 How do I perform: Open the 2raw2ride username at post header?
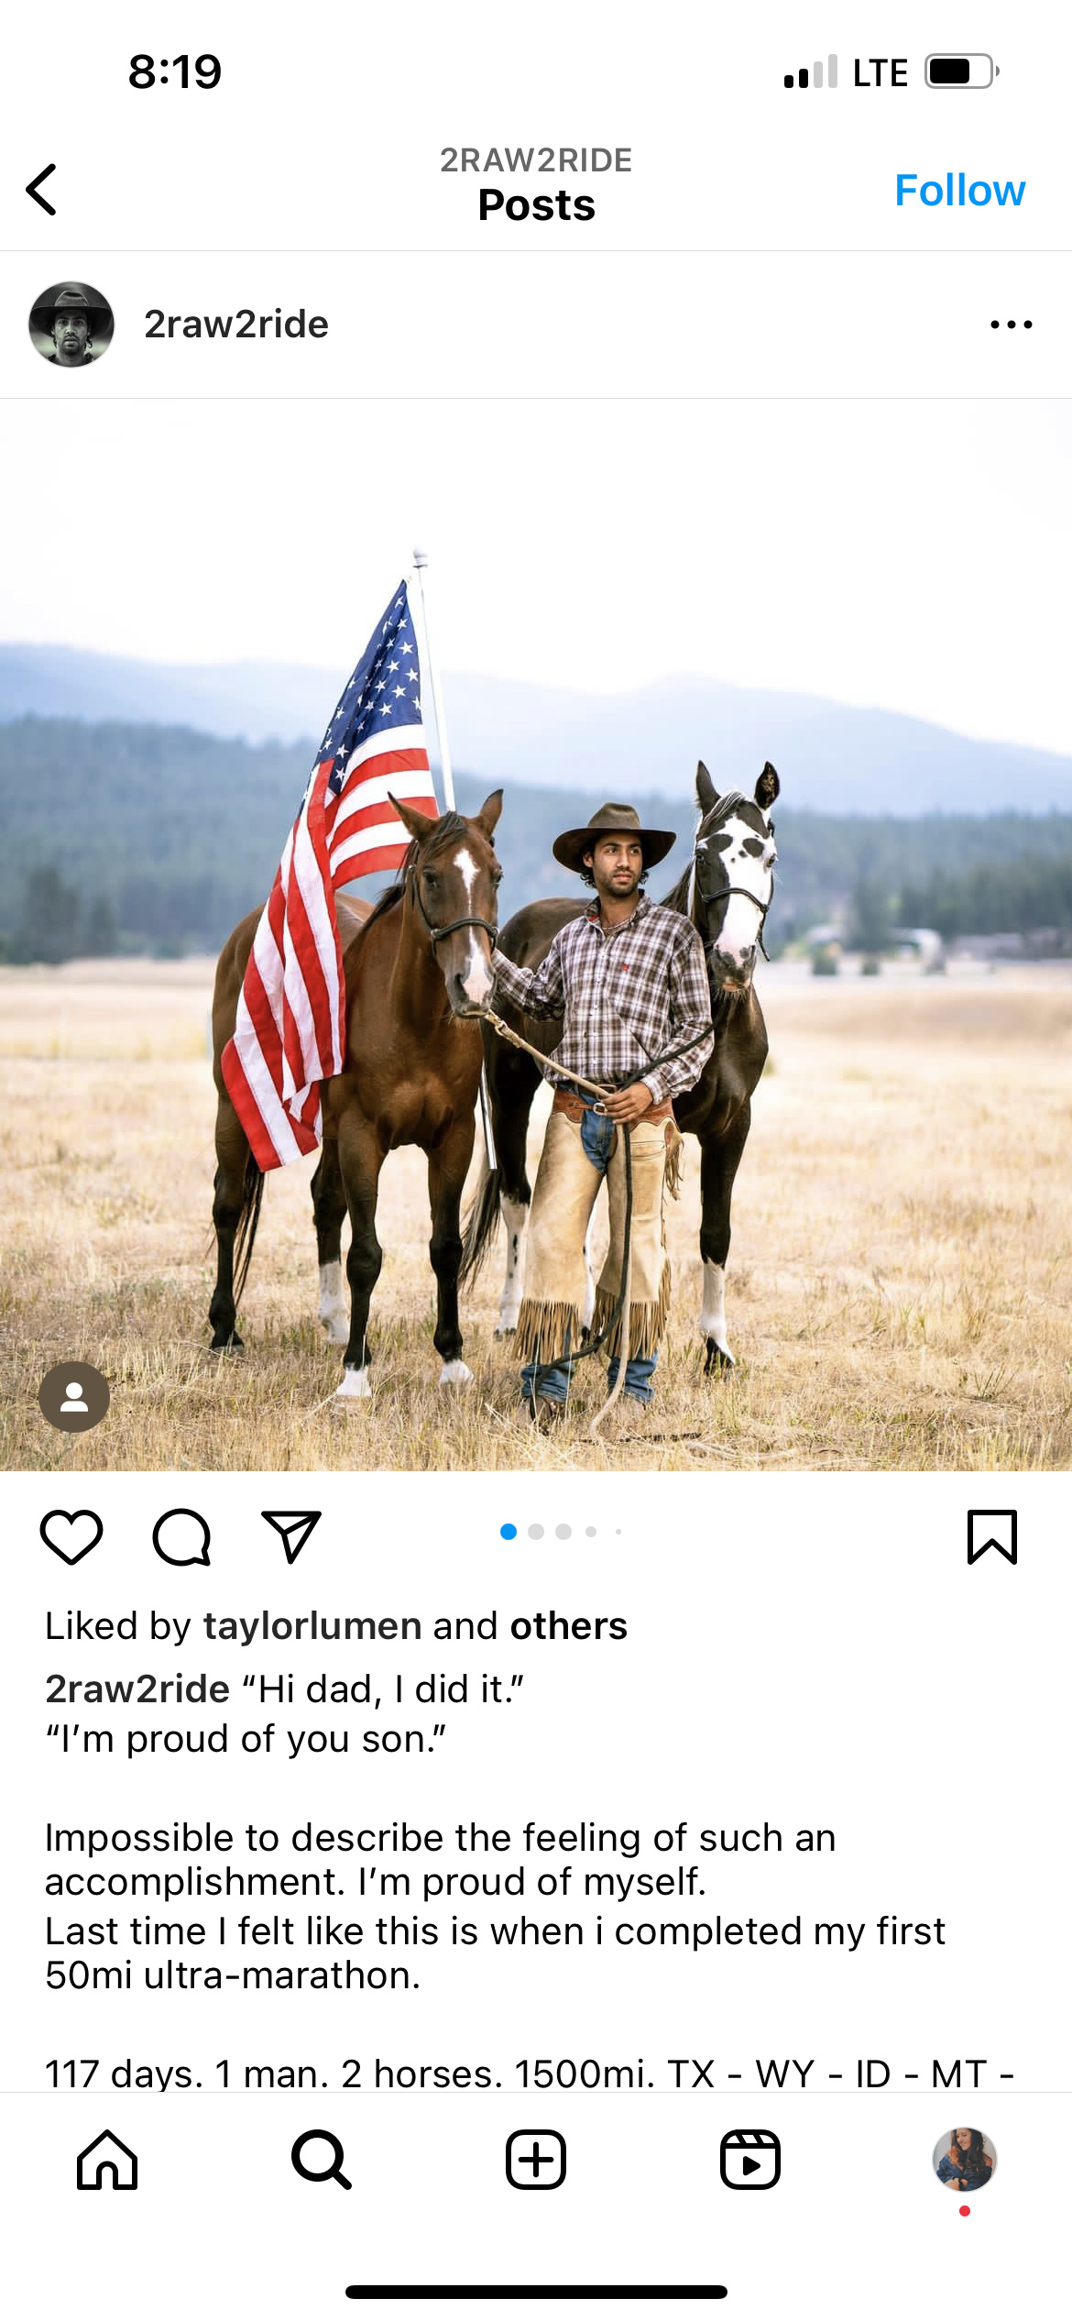[x=236, y=324]
